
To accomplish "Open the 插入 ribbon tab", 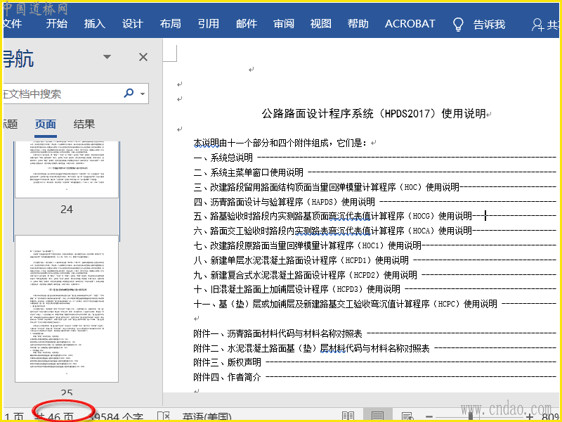I will point(94,24).
